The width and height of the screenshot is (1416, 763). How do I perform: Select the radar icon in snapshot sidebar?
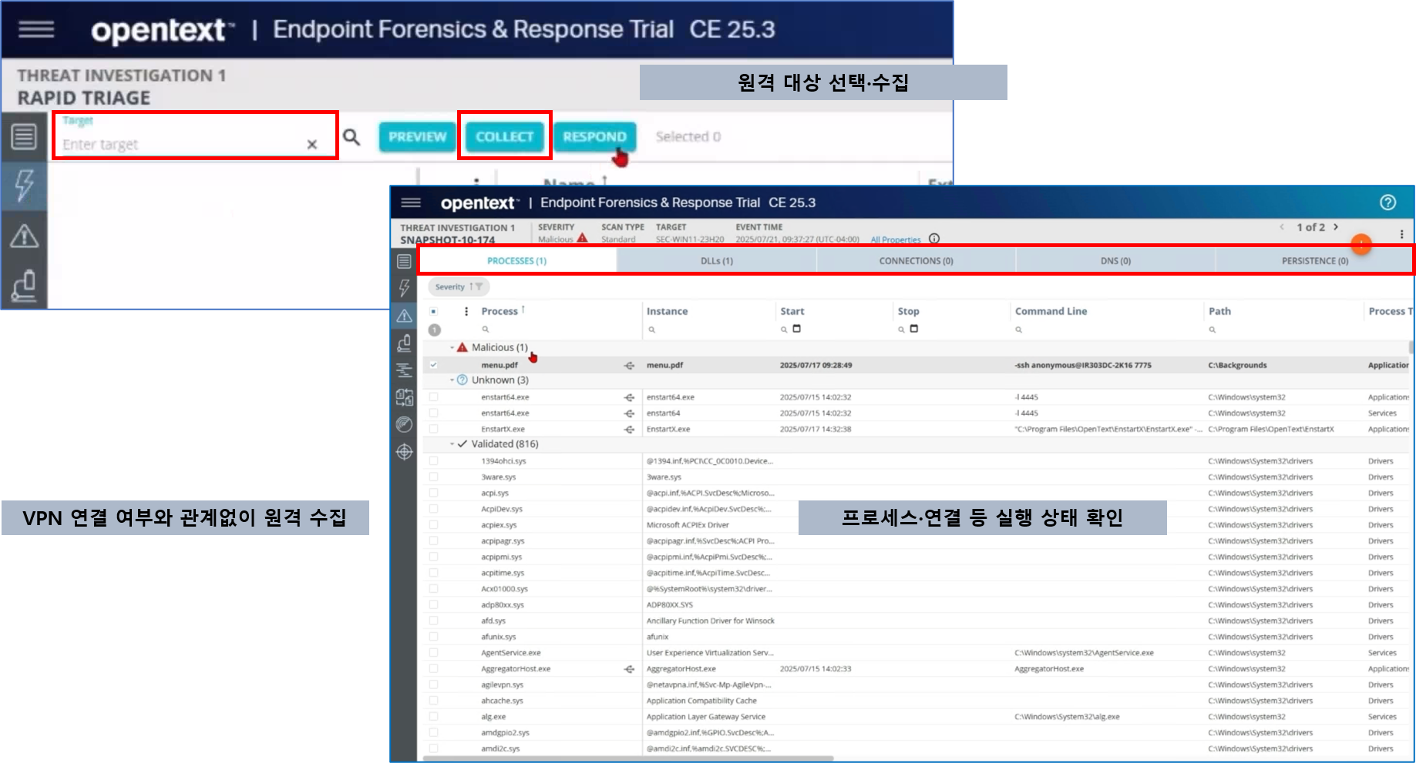click(x=404, y=424)
